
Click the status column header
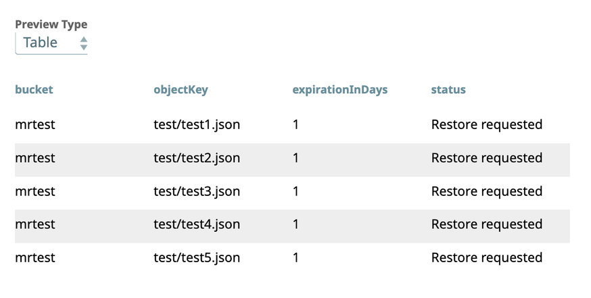[x=448, y=89]
